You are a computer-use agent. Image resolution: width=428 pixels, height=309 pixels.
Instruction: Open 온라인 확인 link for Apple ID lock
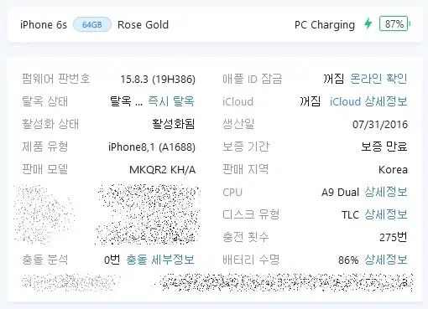378,79
